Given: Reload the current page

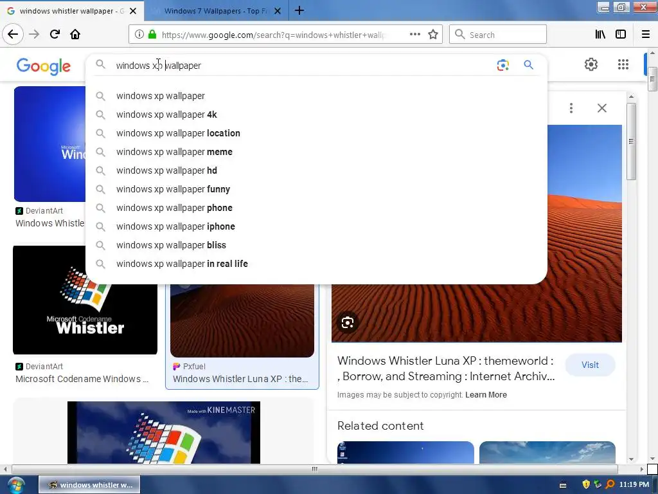Looking at the screenshot, I should [x=55, y=34].
